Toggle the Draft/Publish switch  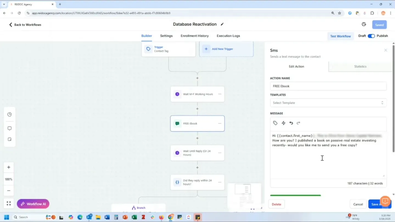click(371, 36)
